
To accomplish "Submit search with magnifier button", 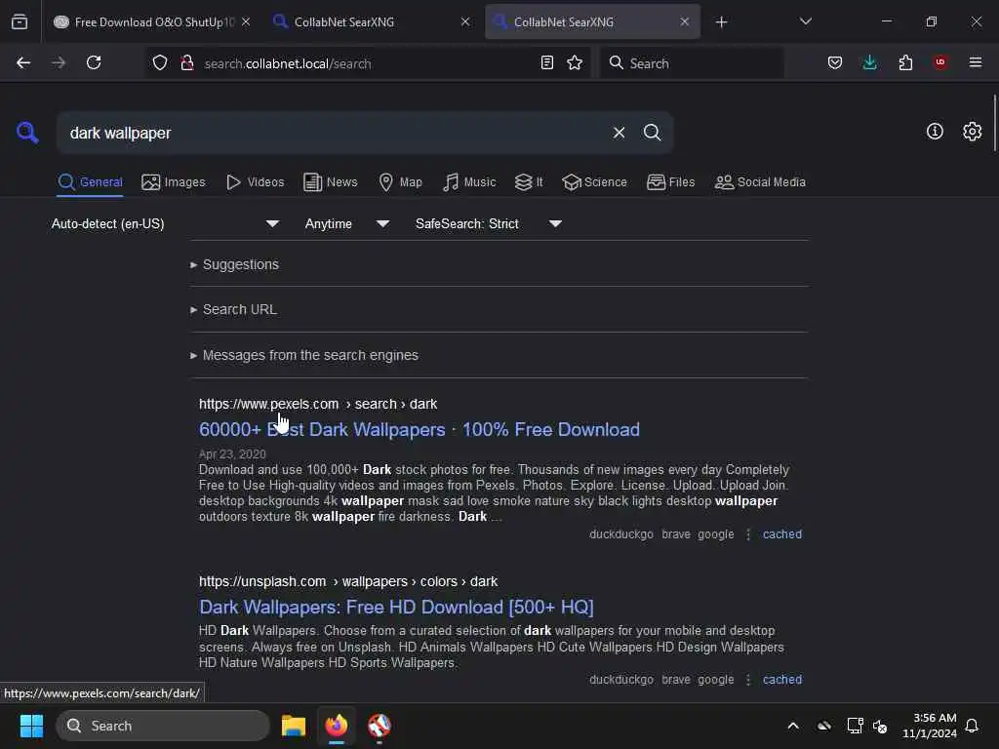I will pos(652,133).
